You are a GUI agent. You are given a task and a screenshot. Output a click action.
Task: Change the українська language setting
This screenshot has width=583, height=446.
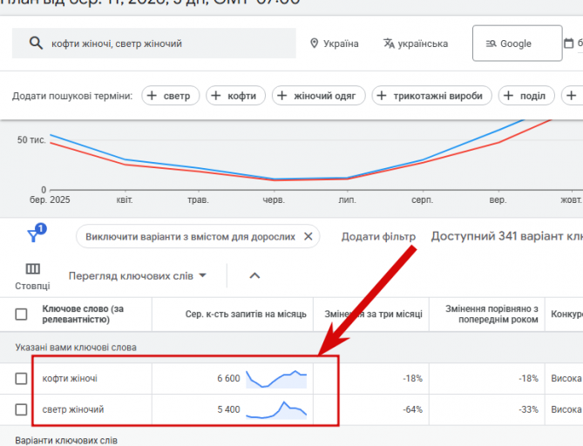tap(416, 44)
